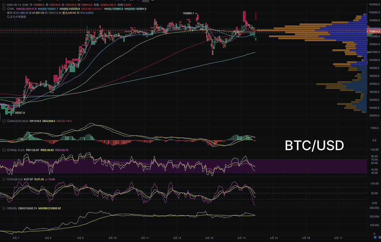
Task: Select the MA(200):100964.9 value
Action: pos(136,9)
